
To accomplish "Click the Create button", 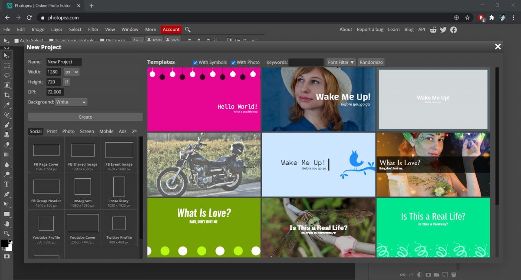I will click(x=85, y=117).
